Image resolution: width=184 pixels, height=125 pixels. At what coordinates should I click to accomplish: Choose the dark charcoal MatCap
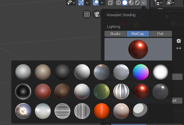[x=62, y=72]
